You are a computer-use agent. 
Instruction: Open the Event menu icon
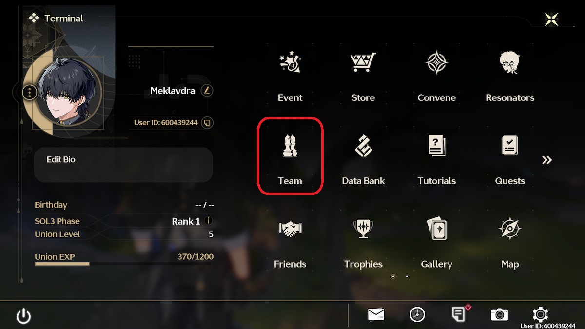(x=290, y=62)
